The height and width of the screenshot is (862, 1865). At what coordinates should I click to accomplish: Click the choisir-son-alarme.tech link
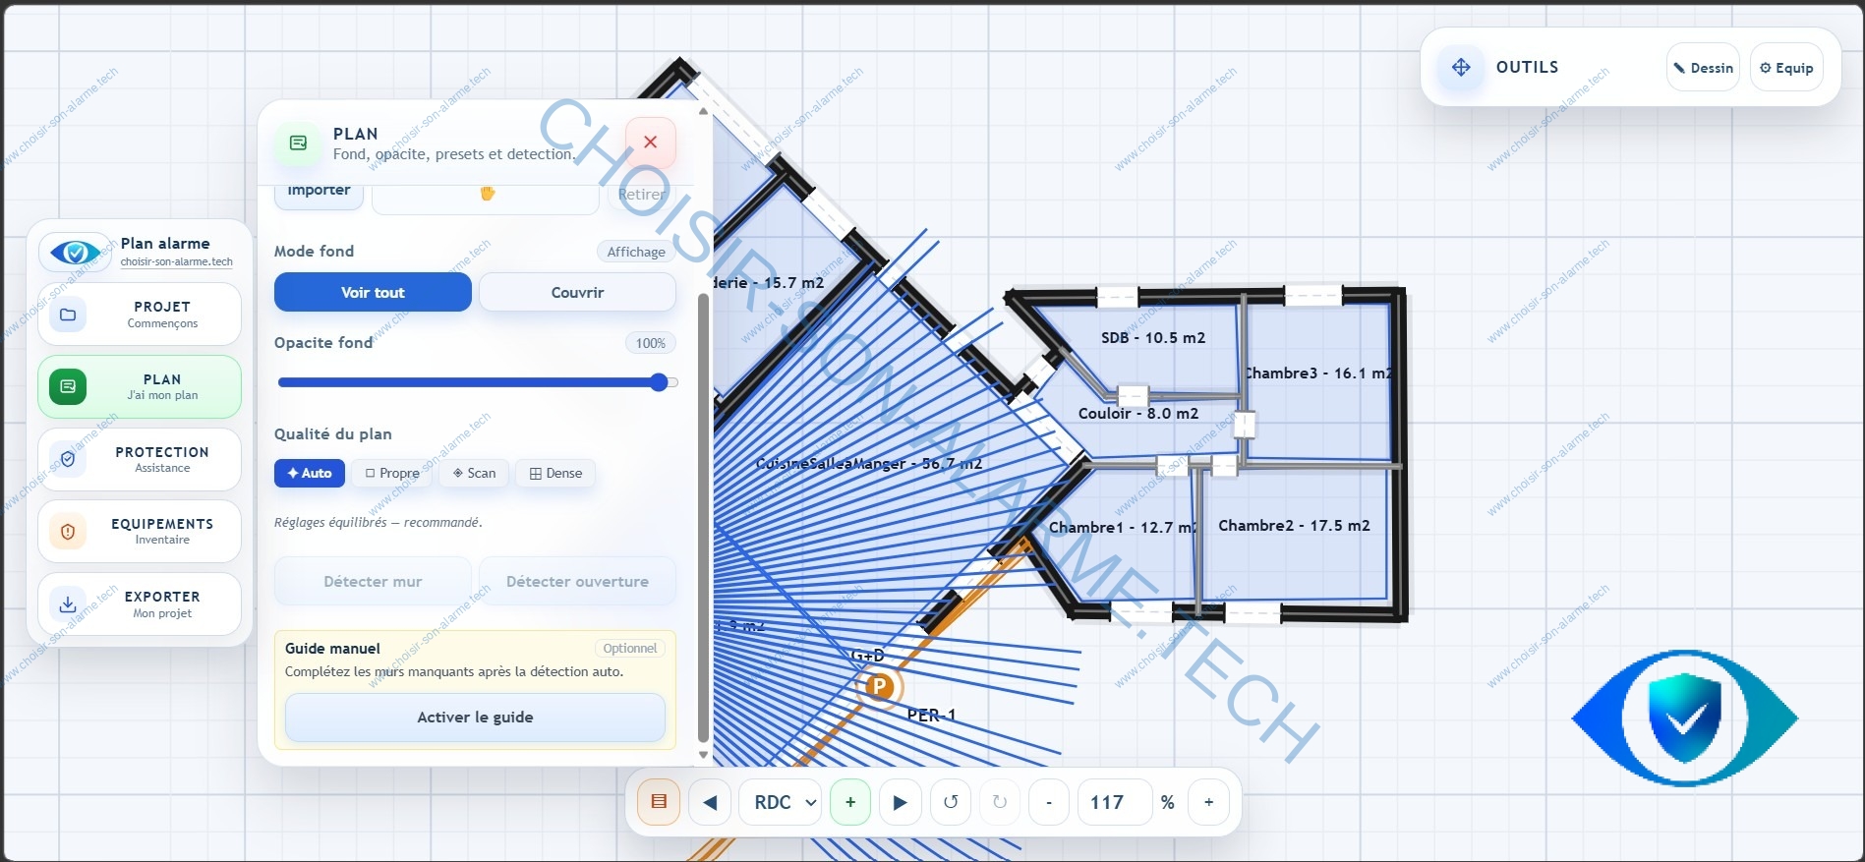177,262
